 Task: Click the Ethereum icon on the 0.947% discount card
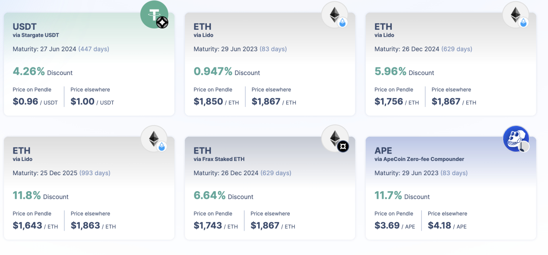click(x=334, y=14)
